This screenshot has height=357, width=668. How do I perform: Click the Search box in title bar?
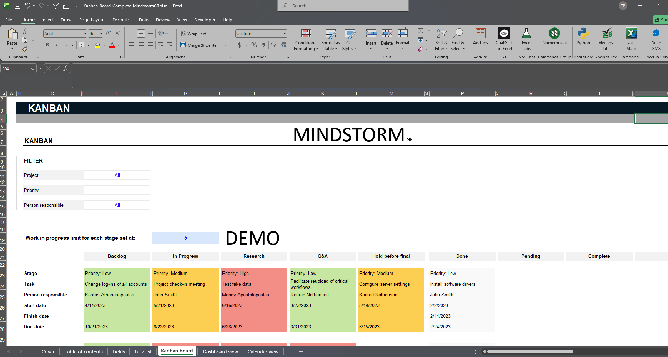click(x=343, y=6)
